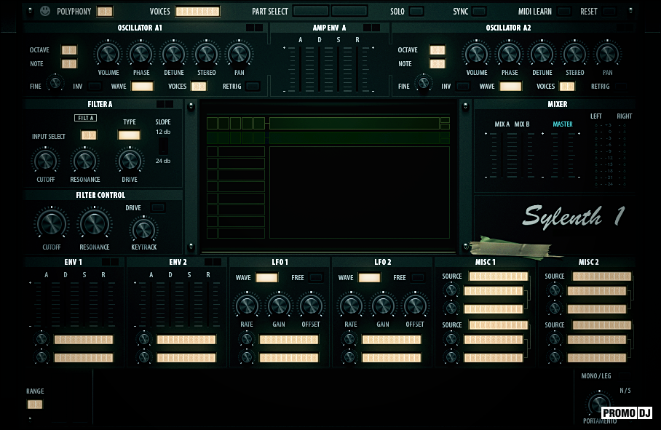Open the first Misc 1 Source dropdown

click(x=499, y=277)
